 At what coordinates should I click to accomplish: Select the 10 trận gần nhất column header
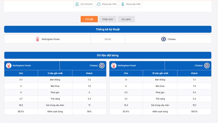pyautogui.click(x=161, y=73)
